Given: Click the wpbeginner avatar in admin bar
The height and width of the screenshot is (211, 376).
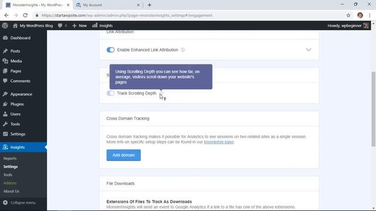Looking at the screenshot, I should (366, 25).
